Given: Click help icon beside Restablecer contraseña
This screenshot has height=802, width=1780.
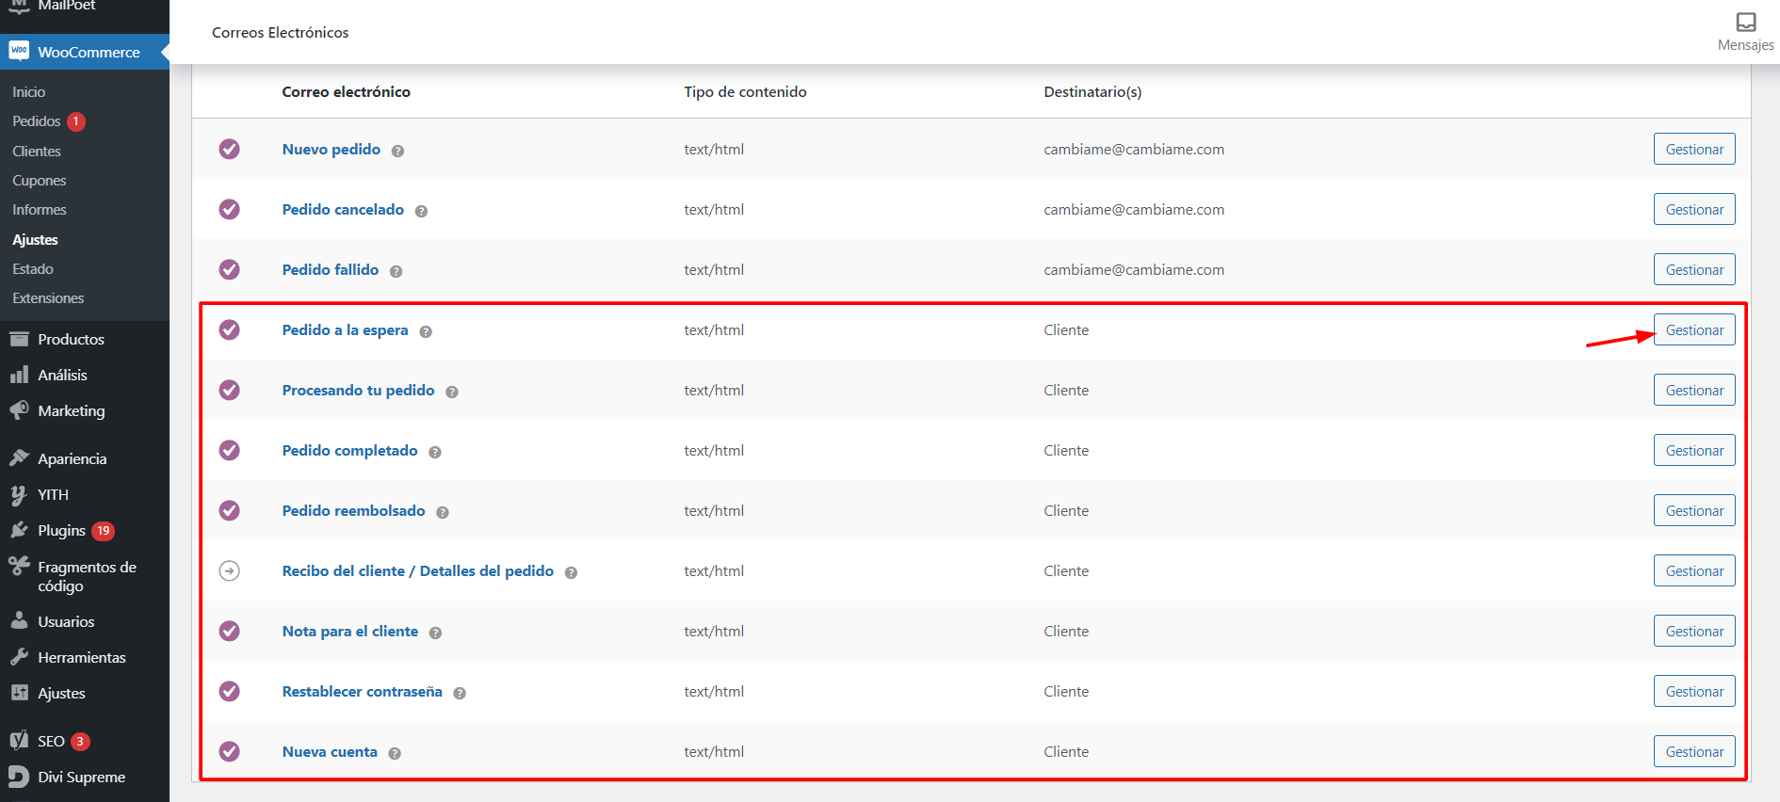Looking at the screenshot, I should [x=460, y=693].
